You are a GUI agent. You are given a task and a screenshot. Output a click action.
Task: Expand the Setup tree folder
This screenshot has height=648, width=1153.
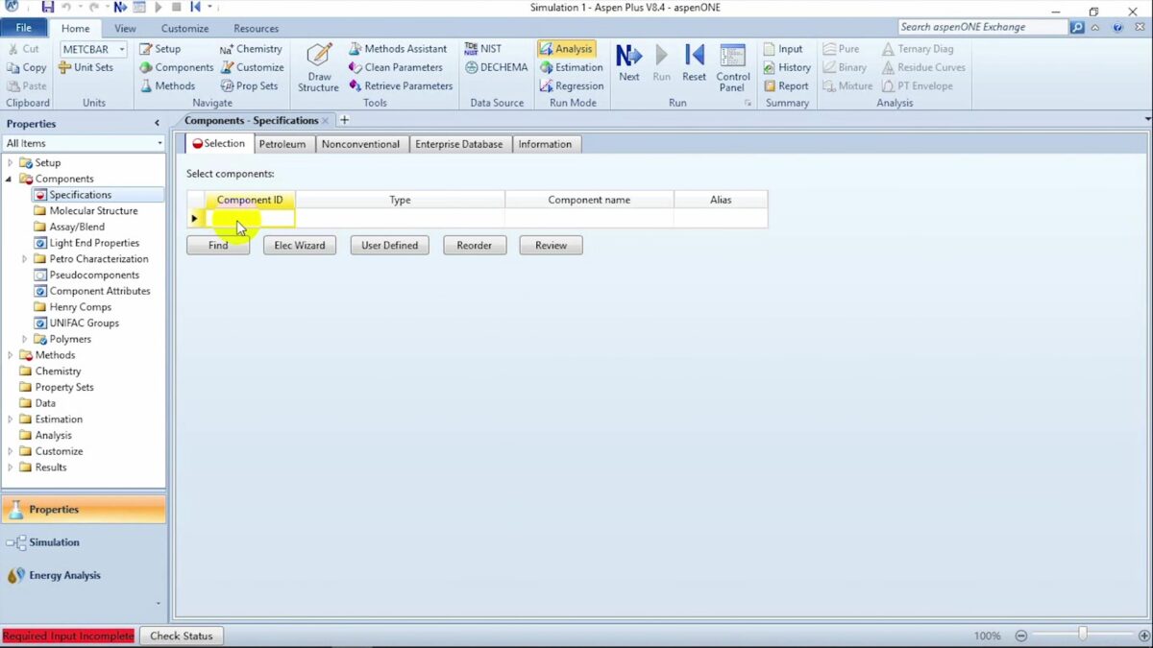pyautogui.click(x=11, y=163)
